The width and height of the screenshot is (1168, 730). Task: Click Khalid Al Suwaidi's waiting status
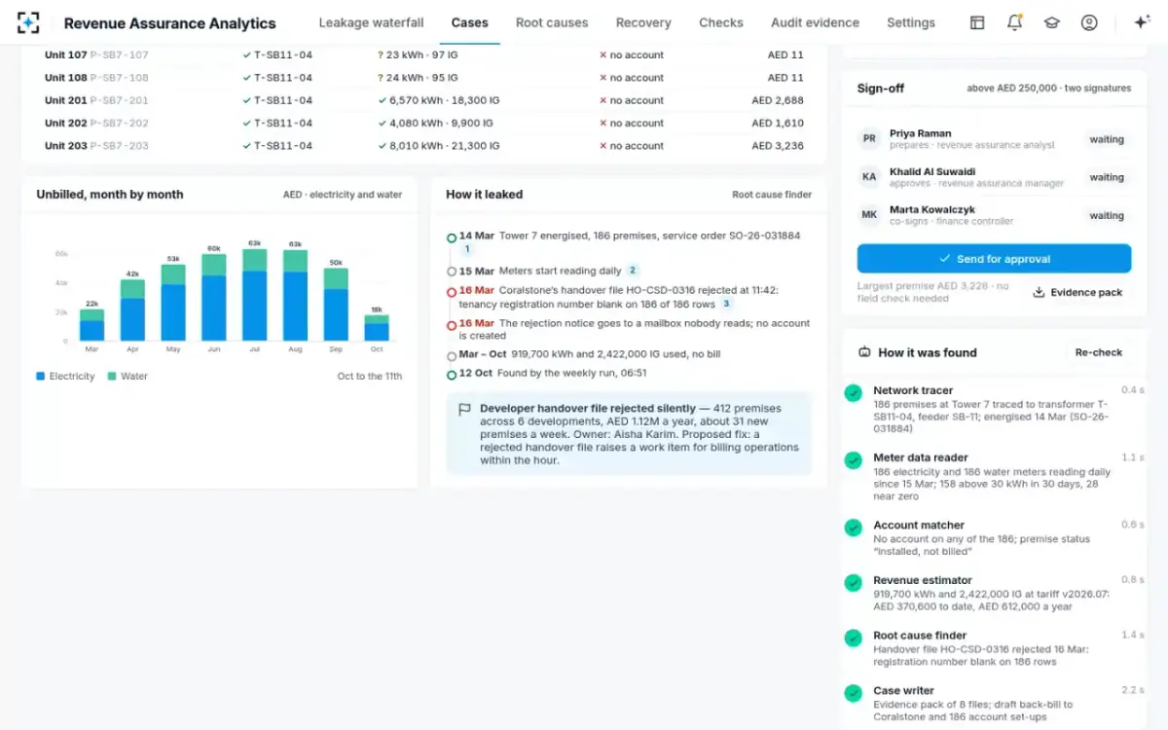pyautogui.click(x=1107, y=177)
